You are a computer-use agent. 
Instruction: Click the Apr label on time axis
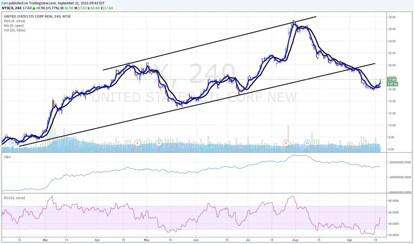(97, 240)
